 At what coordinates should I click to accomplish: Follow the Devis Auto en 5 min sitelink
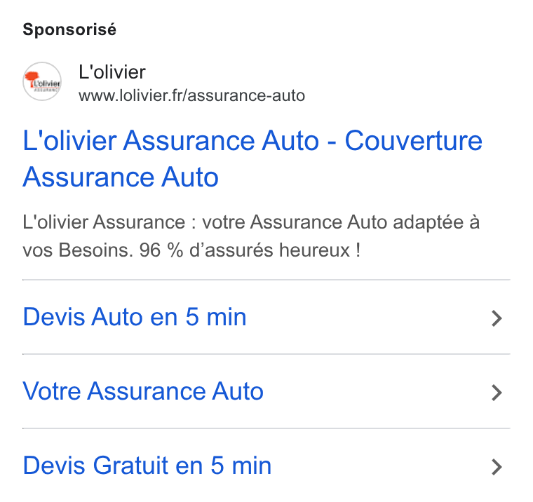[135, 317]
